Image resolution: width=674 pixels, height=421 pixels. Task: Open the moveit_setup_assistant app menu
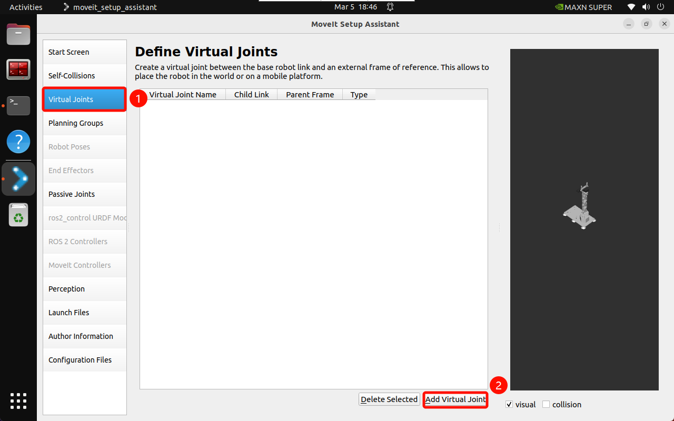[110, 7]
